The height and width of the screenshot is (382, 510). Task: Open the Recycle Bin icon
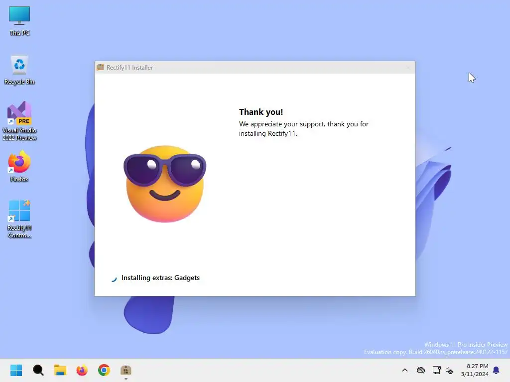coord(19,70)
